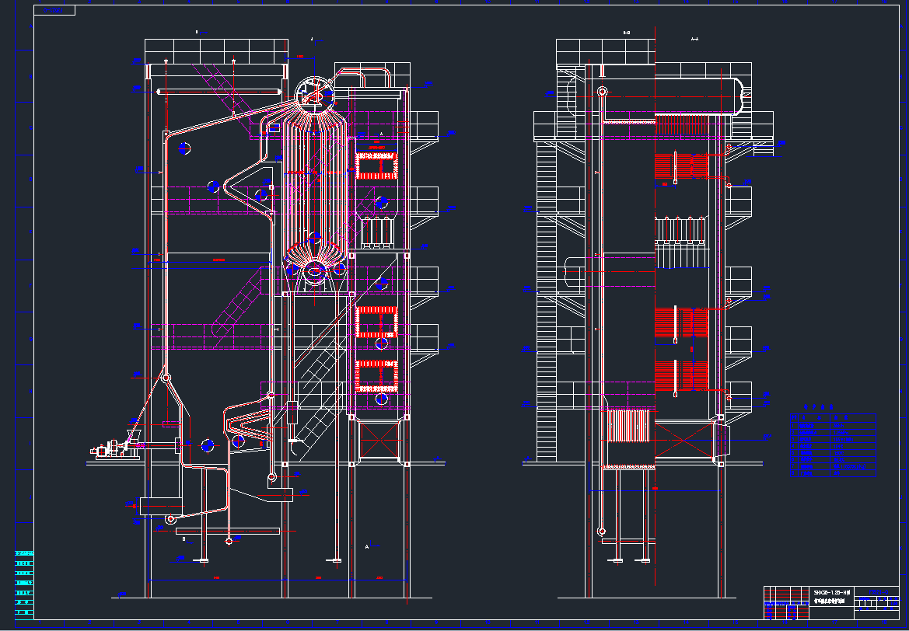
Task: Click the crossed hopper box in left view
Action: [379, 441]
